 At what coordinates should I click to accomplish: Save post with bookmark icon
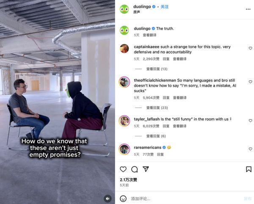point(248,169)
